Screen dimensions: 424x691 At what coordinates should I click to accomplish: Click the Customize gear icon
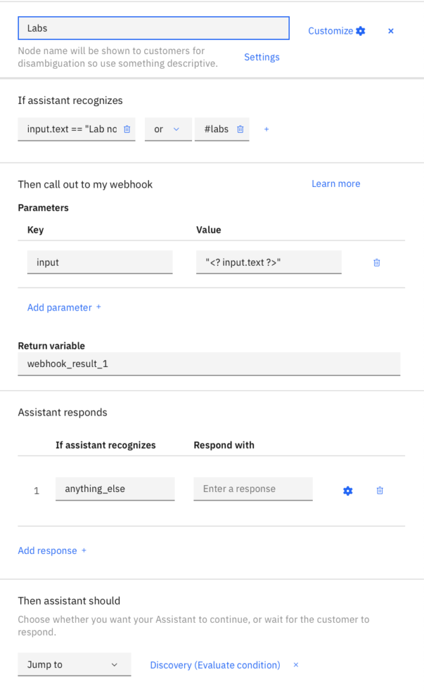click(361, 30)
